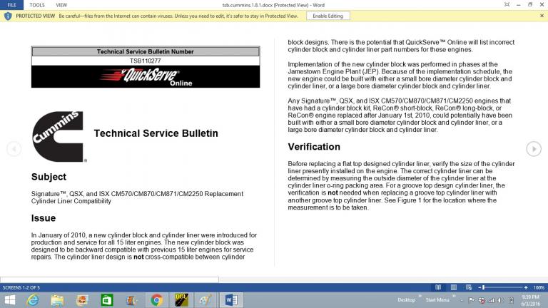This screenshot has width=548, height=308.
Task: Open the Paint taskbar icon
Action: point(205,300)
